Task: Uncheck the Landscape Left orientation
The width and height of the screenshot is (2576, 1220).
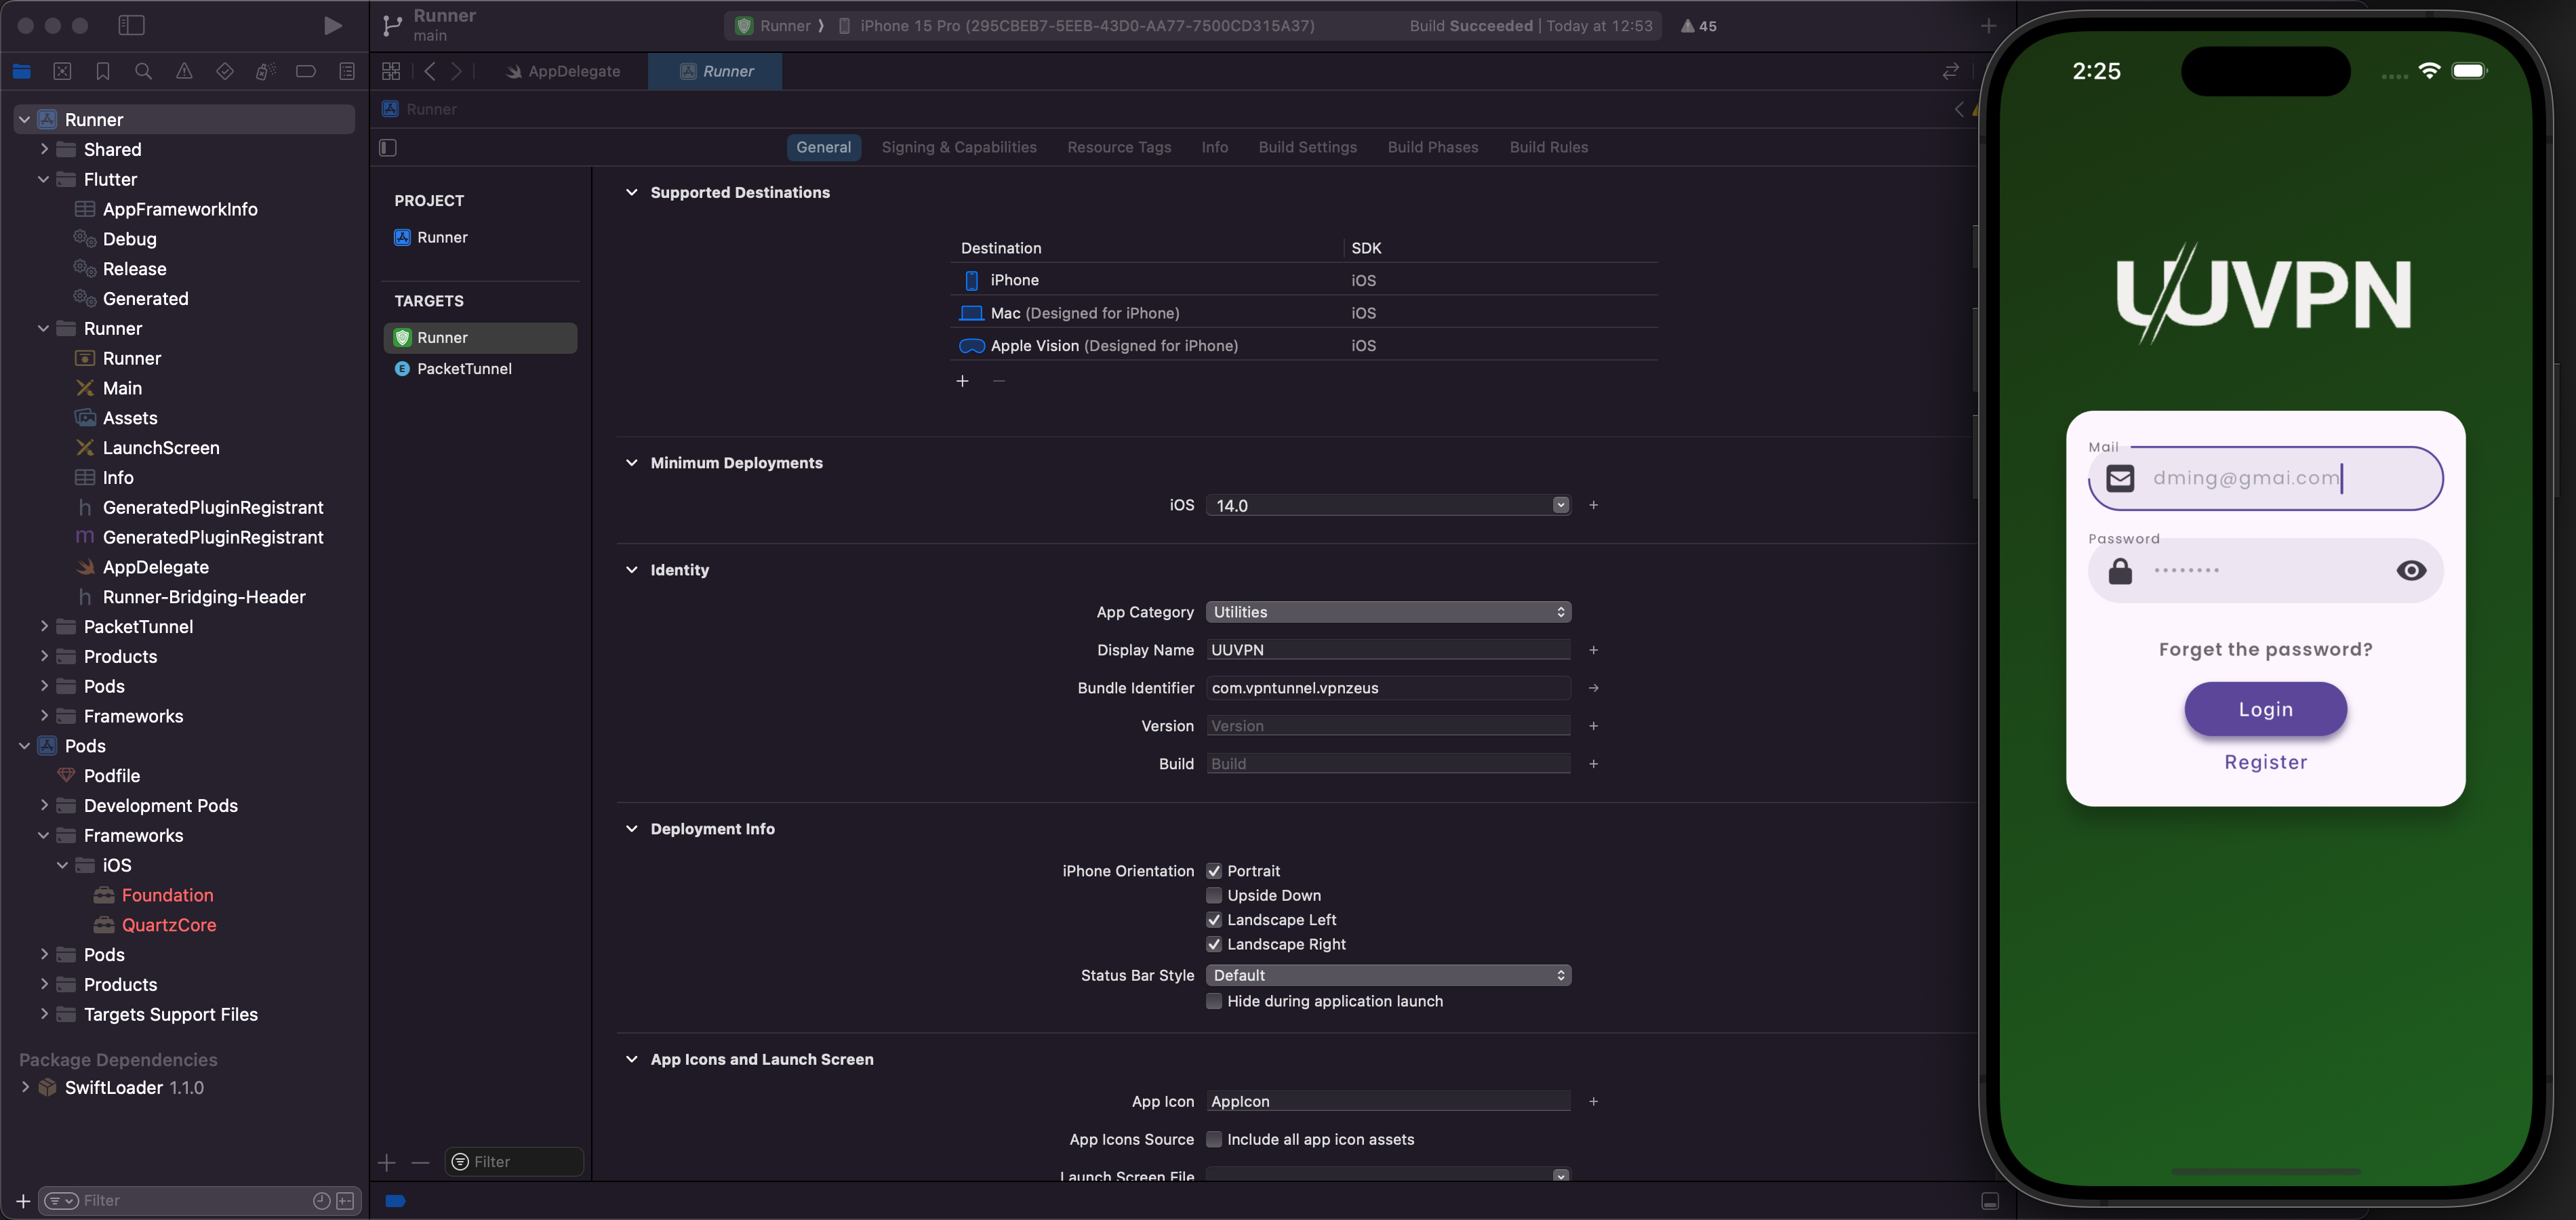Action: click(x=1214, y=920)
